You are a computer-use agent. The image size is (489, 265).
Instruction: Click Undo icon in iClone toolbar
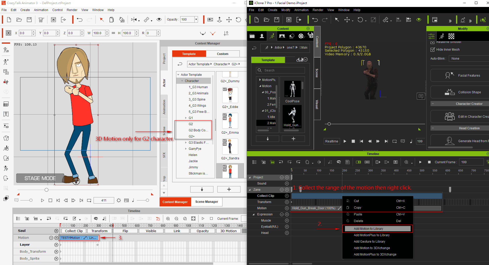(315, 20)
